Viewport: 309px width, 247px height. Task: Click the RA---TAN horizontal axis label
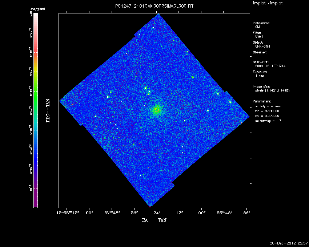(x=154, y=220)
